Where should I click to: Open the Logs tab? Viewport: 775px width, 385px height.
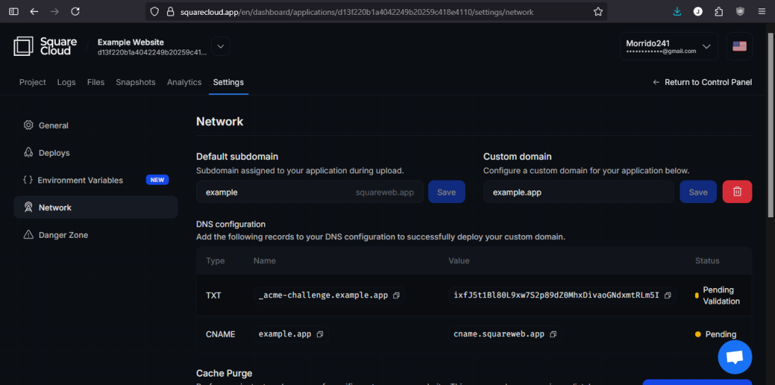[x=67, y=82]
